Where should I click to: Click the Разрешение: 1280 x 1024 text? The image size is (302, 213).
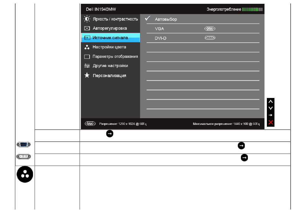pyautogui.click(x=123, y=124)
